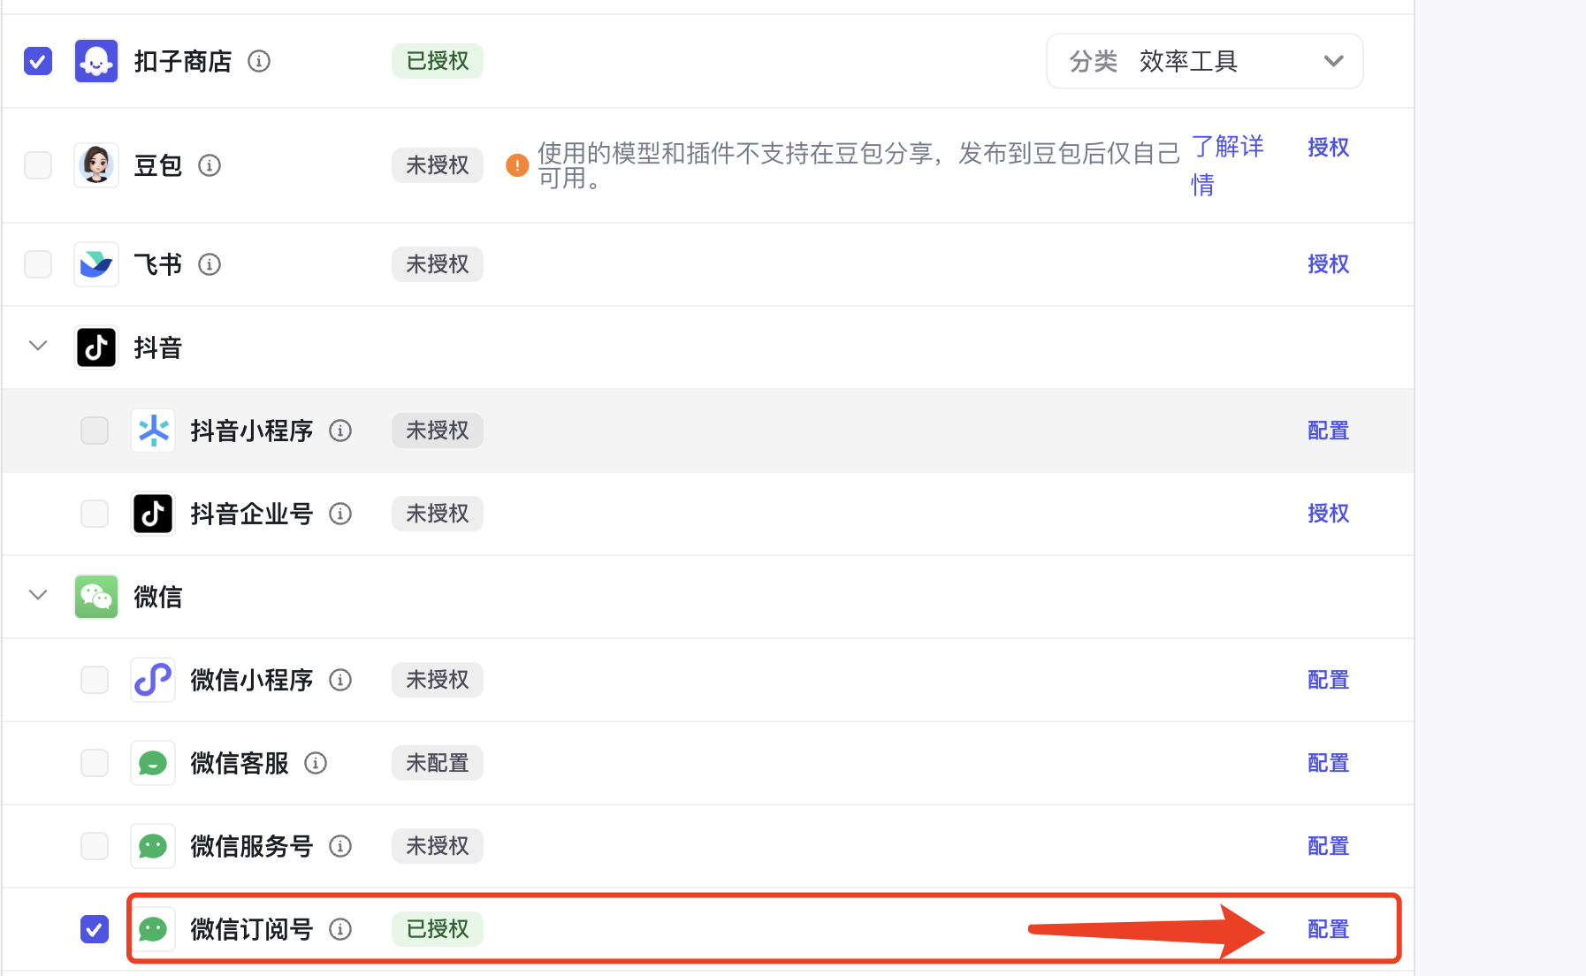Open the 分类 效率工具 dropdown

(x=1204, y=61)
